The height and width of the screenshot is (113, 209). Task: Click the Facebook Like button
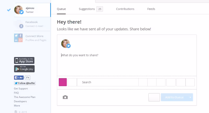(x=19, y=77)
